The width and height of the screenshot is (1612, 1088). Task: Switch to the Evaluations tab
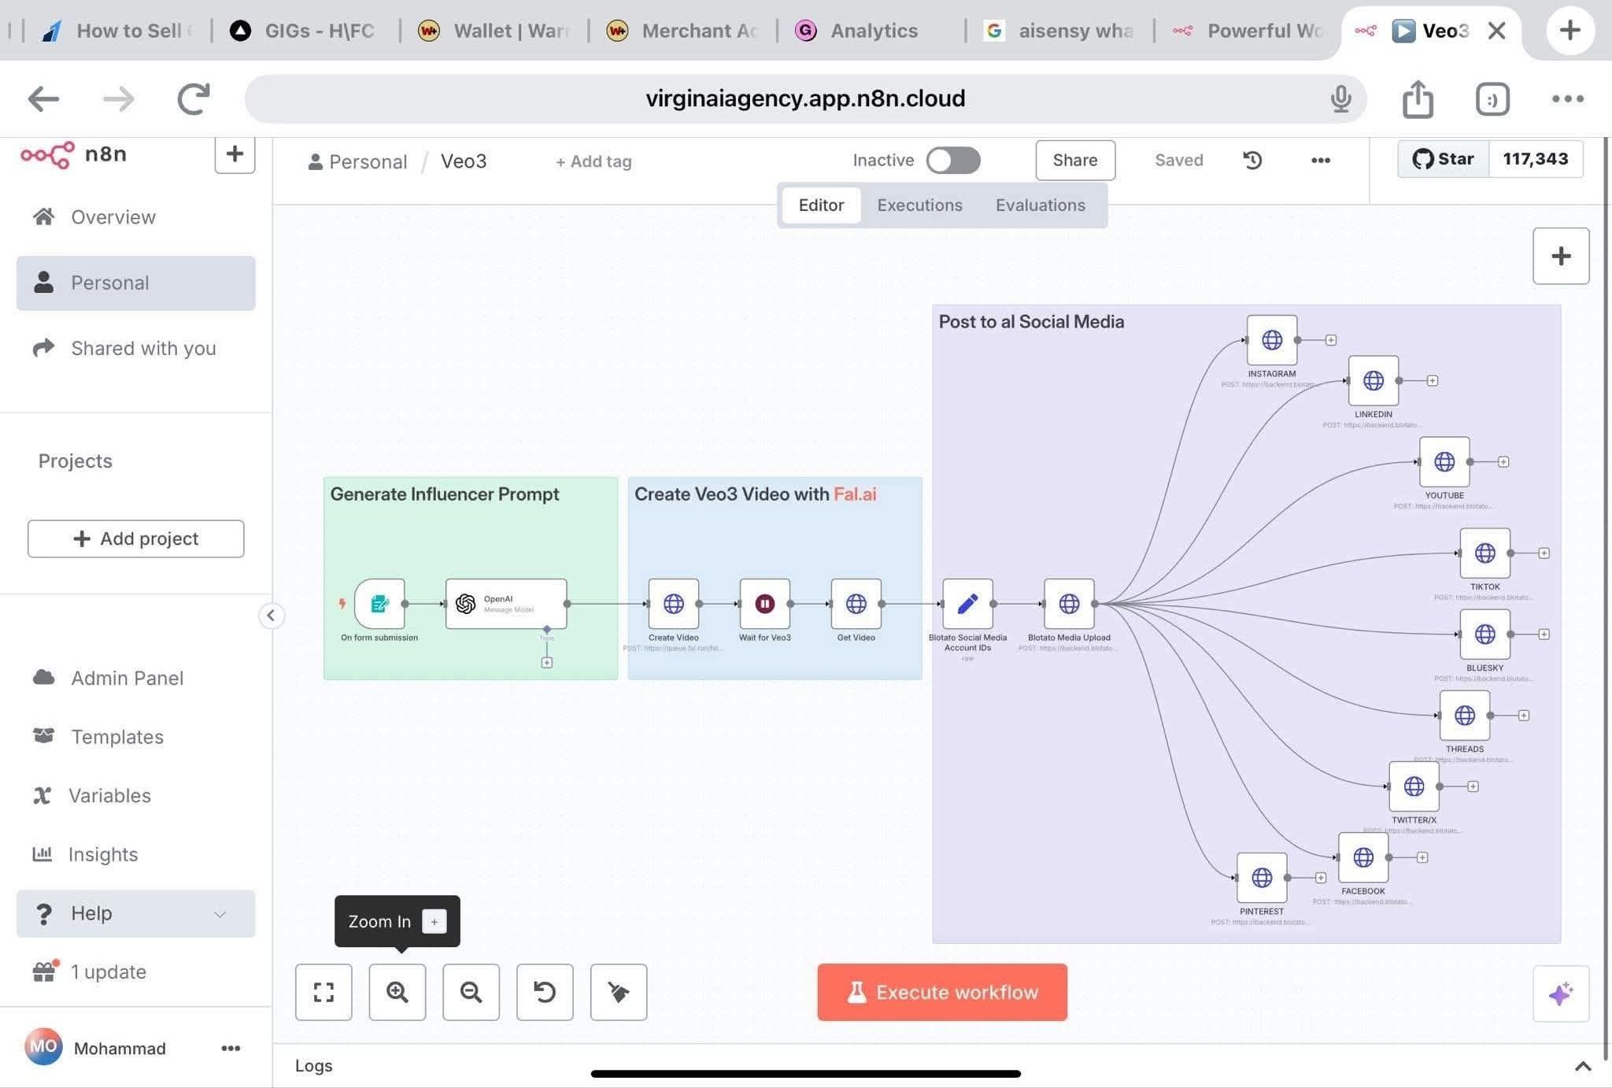[x=1041, y=205]
